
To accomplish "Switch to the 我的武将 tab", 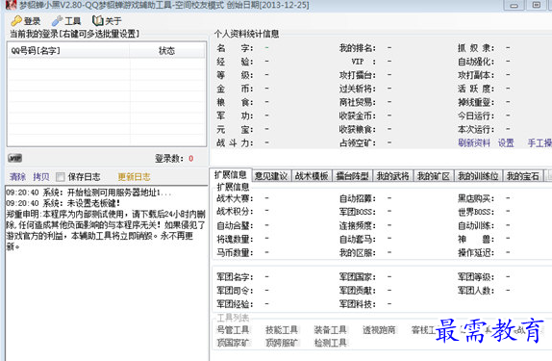I will pos(393,176).
